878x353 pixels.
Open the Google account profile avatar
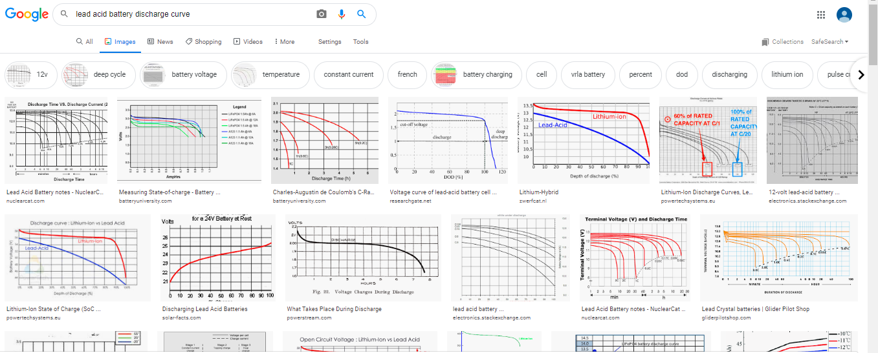click(844, 15)
